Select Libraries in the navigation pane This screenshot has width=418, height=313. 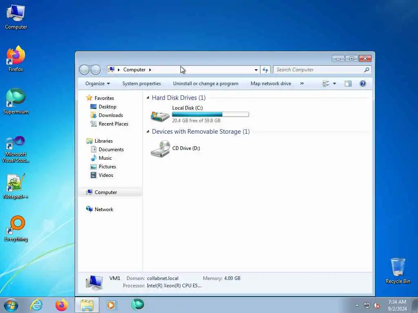pyautogui.click(x=103, y=141)
